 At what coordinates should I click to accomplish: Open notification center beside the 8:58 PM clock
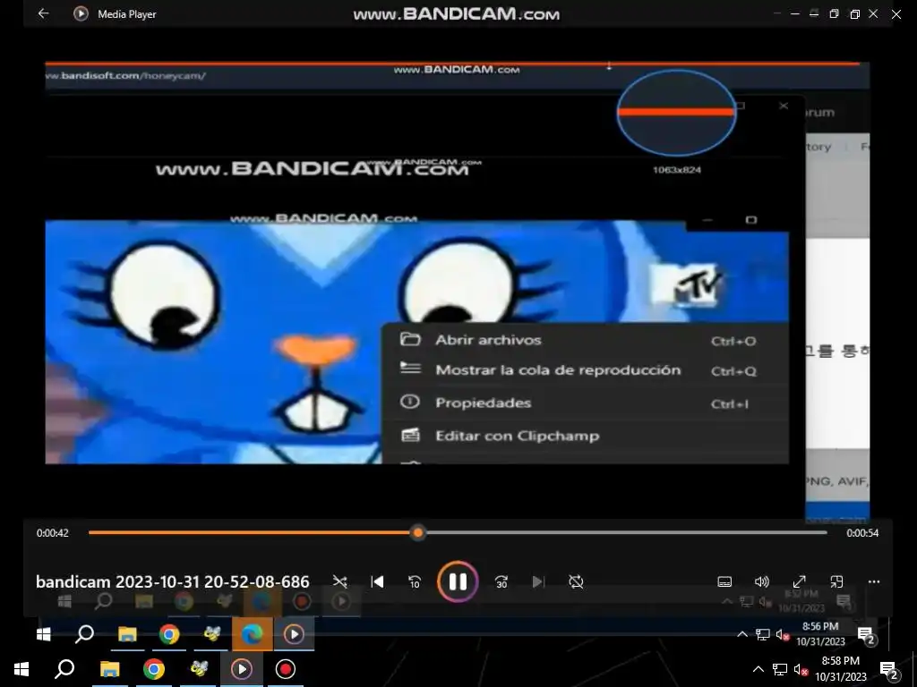point(888,669)
